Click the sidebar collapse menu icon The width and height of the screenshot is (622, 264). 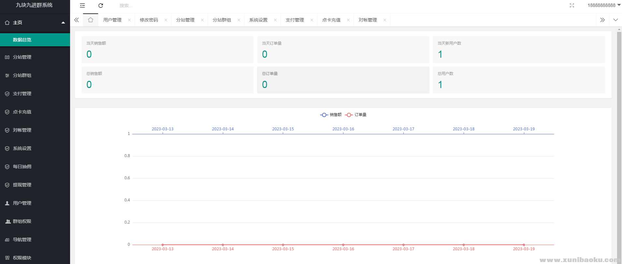(82, 6)
